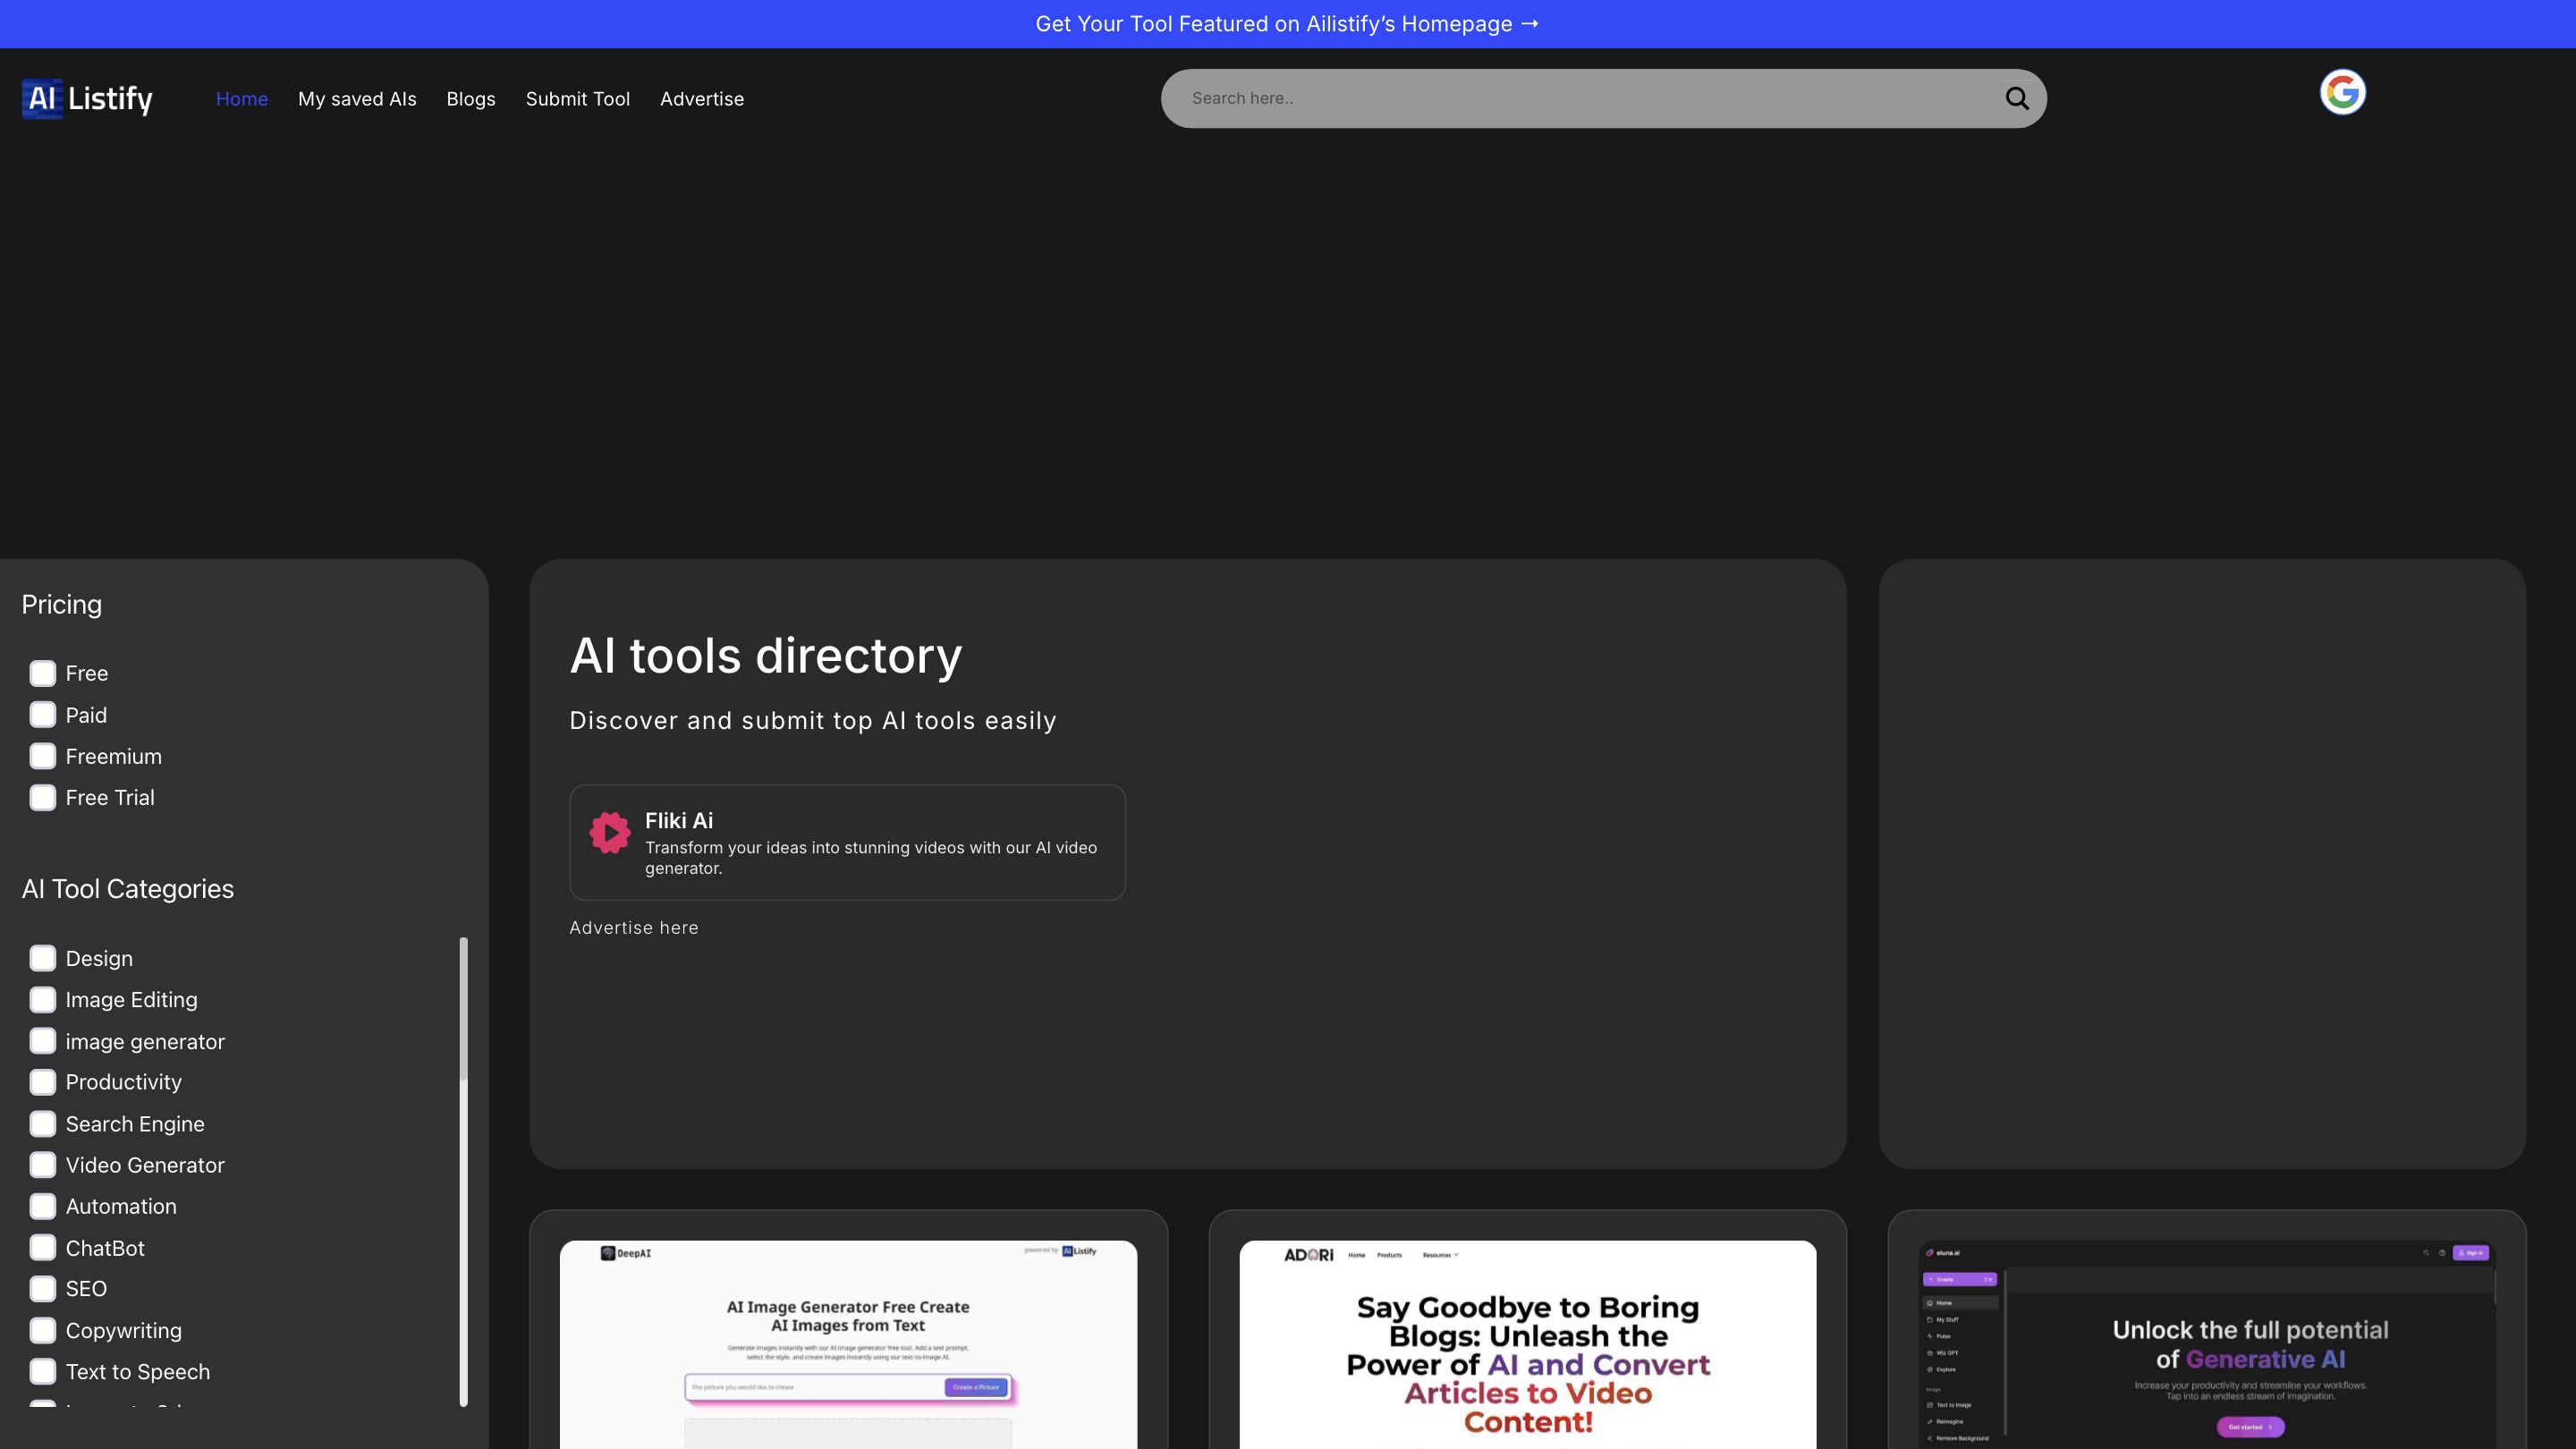Select the Home icon in the eluna.ai preview
This screenshot has width=2576, height=1449.
tap(1930, 1303)
